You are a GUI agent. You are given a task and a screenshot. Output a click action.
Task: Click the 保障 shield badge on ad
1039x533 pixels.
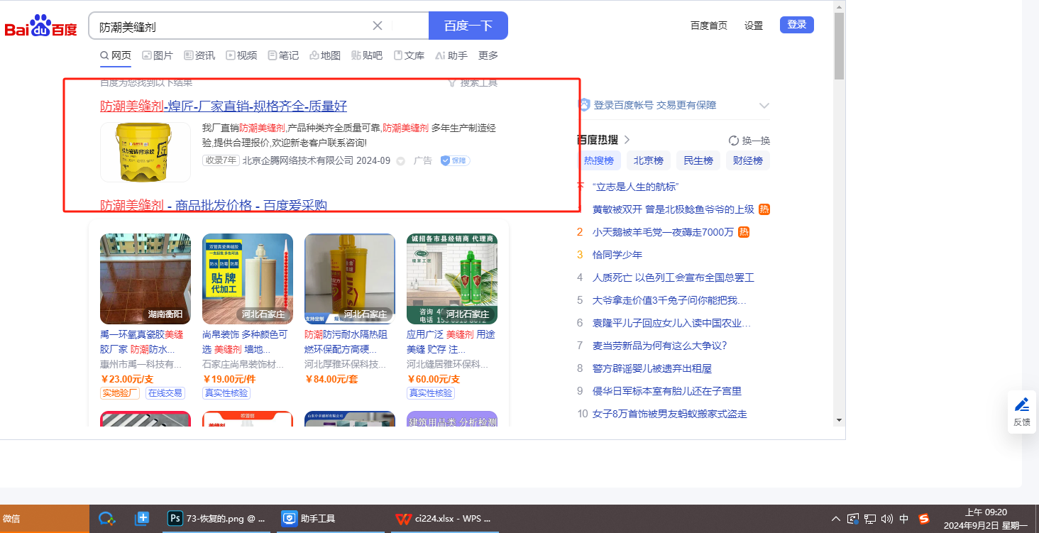click(x=455, y=161)
